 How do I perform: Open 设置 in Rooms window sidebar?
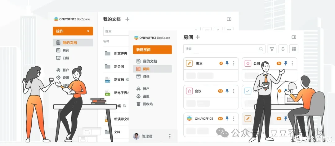point(146,96)
